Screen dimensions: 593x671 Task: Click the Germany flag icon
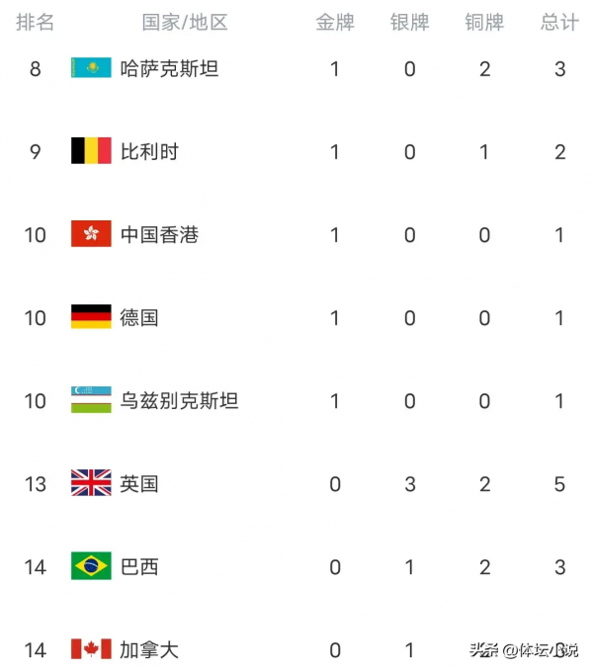tap(91, 317)
